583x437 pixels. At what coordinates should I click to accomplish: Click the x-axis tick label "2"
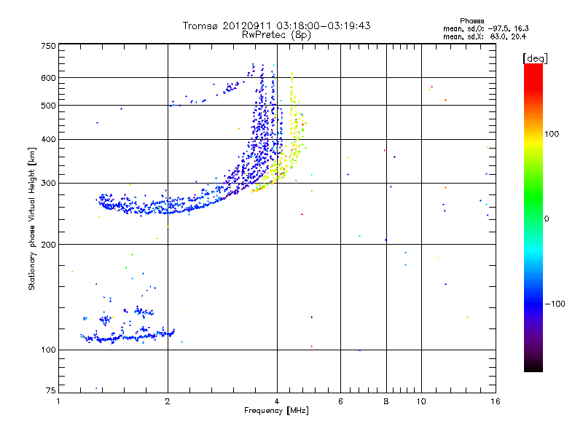pos(168,401)
